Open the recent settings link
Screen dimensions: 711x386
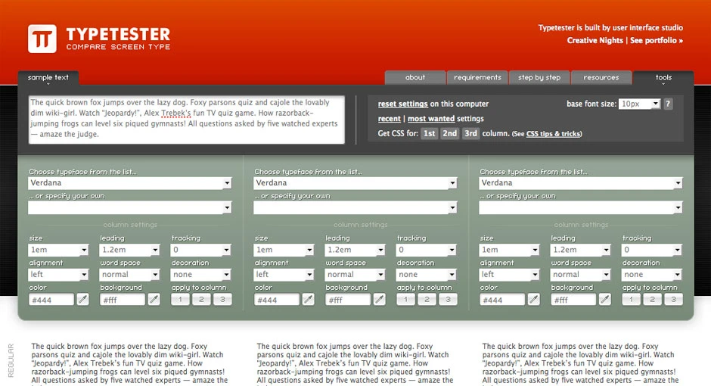[389, 119]
